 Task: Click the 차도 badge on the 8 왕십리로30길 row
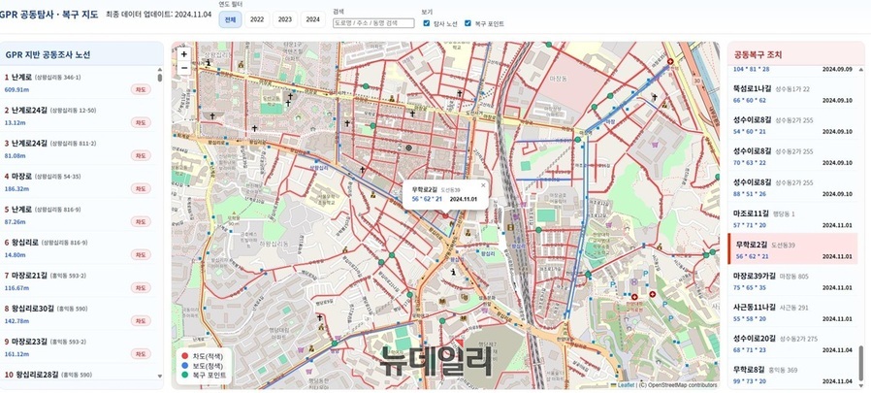click(x=141, y=321)
